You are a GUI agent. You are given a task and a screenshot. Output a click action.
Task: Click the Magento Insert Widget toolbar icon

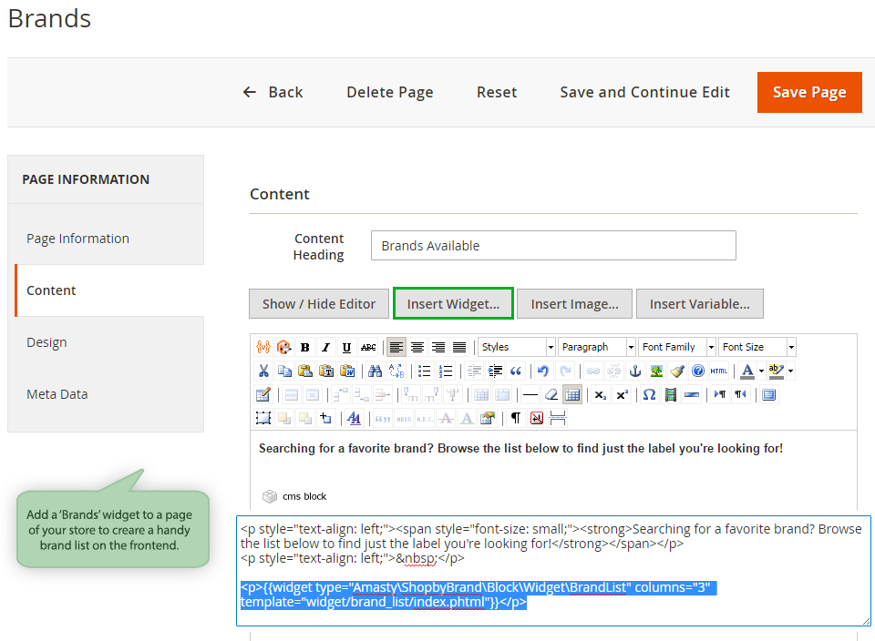[x=284, y=347]
